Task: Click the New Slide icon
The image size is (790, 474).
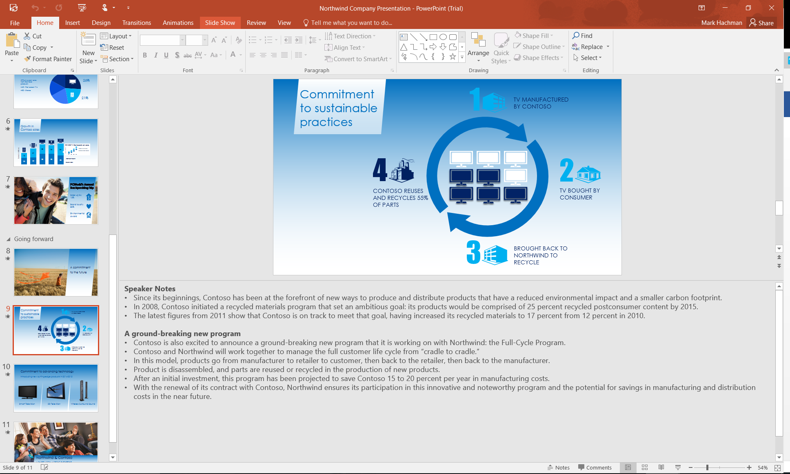Action: pyautogui.click(x=88, y=39)
